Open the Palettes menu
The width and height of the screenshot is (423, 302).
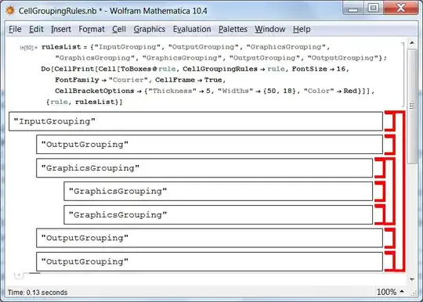click(233, 29)
